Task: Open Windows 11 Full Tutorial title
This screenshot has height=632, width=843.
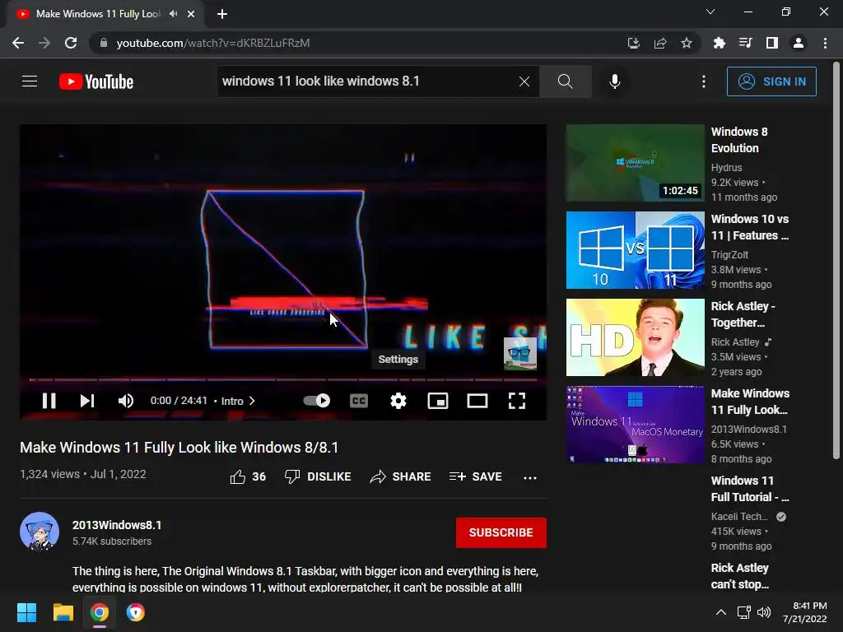Action: tap(750, 489)
